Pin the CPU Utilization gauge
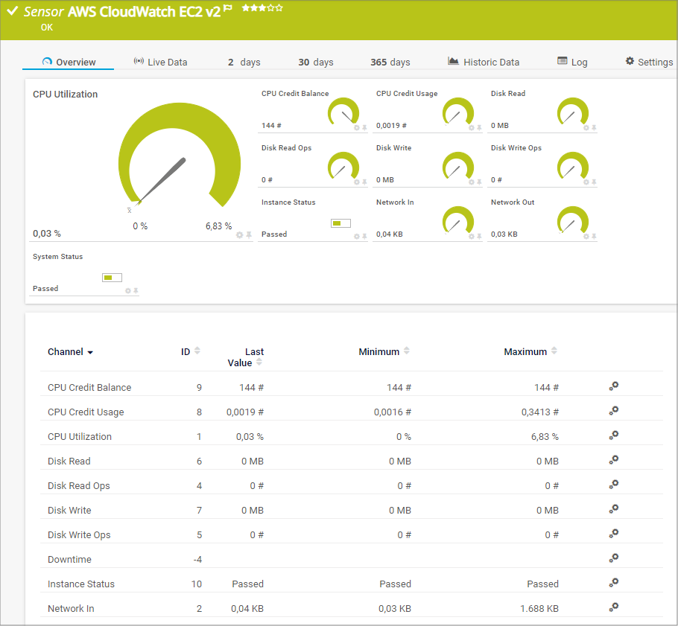This screenshot has height=626, width=678. tap(249, 234)
